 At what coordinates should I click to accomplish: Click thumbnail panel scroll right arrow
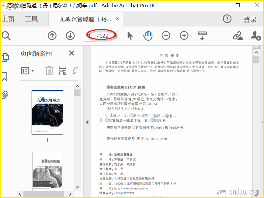70,194
